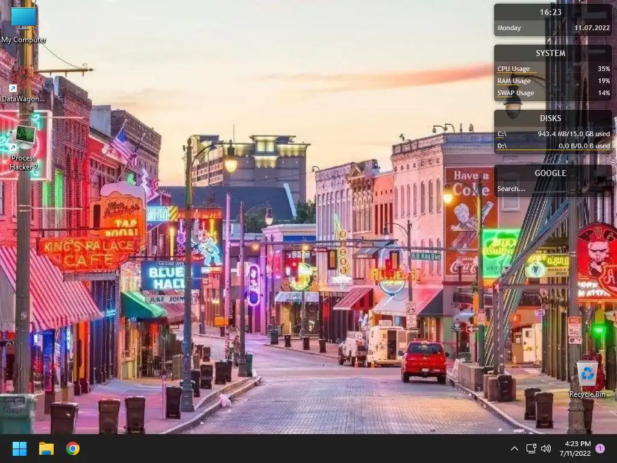This screenshot has height=463, width=617.
Task: Select the DataWagon desktop shortcut
Action: (x=23, y=93)
